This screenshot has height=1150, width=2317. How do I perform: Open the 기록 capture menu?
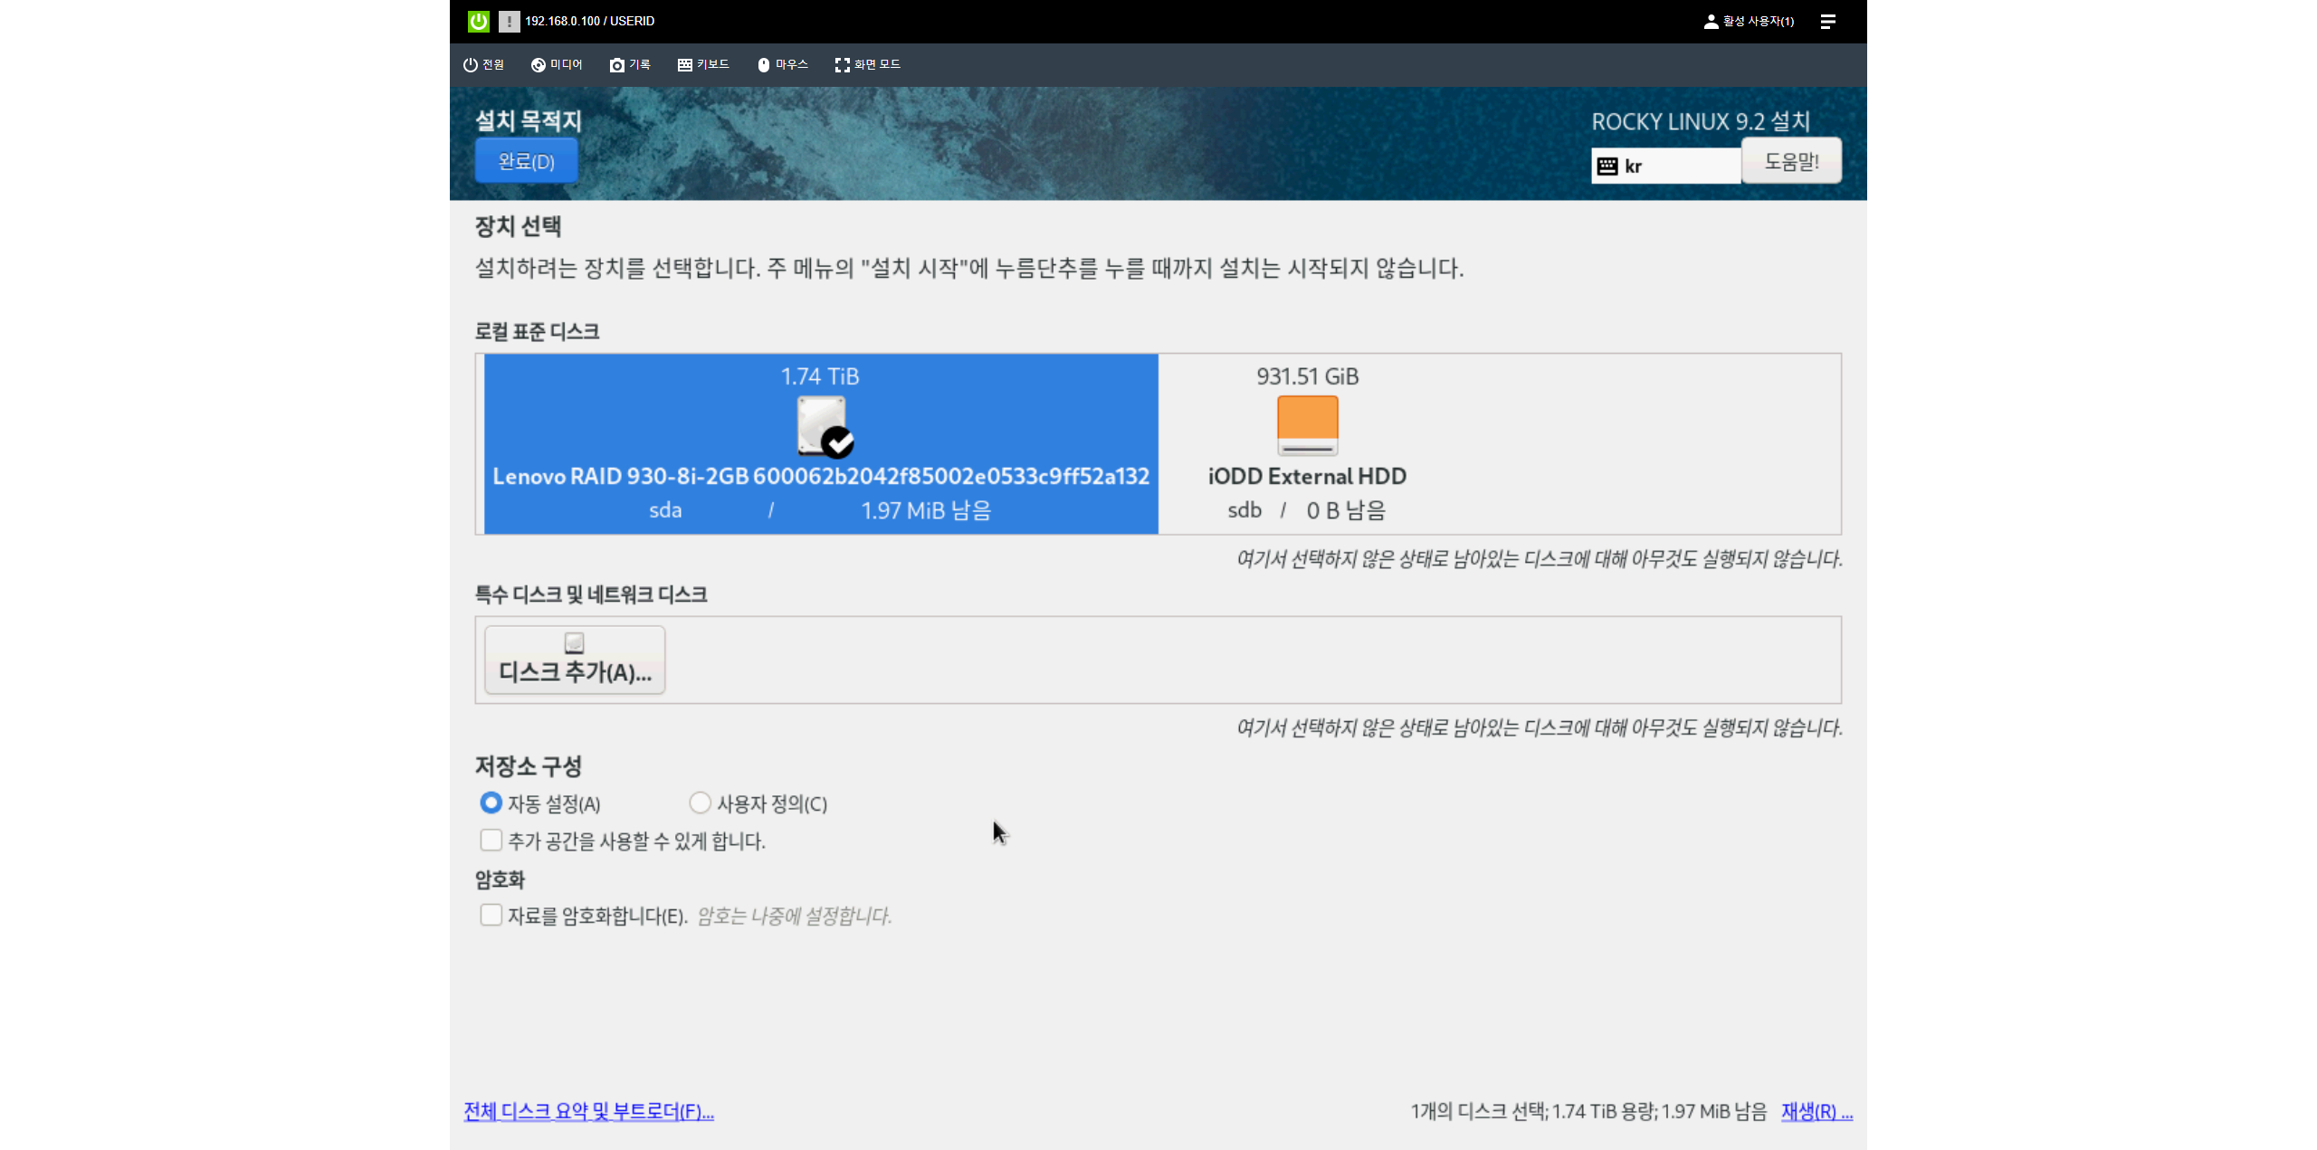630,64
